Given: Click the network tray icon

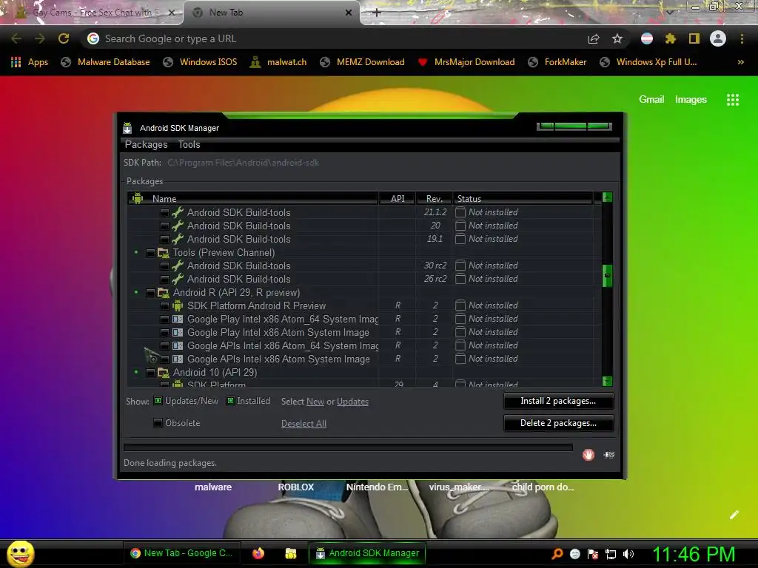Looking at the screenshot, I should [x=611, y=554].
